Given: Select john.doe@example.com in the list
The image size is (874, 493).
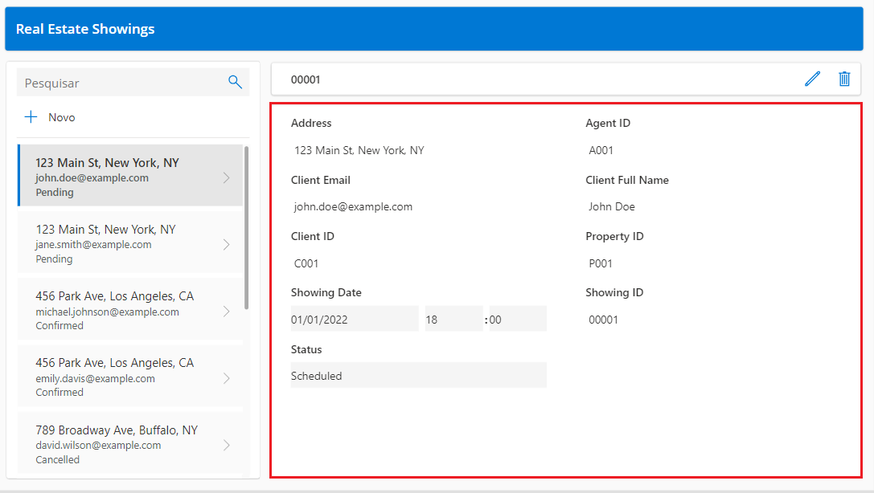Looking at the screenshot, I should coord(130,175).
